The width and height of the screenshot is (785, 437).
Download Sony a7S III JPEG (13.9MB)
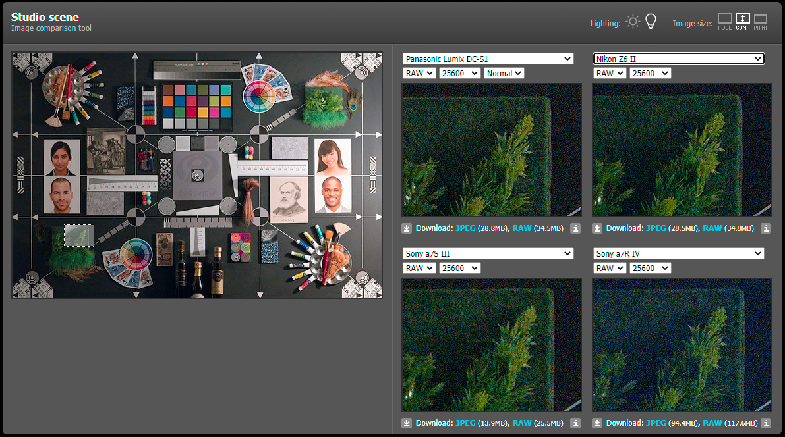tap(465, 423)
